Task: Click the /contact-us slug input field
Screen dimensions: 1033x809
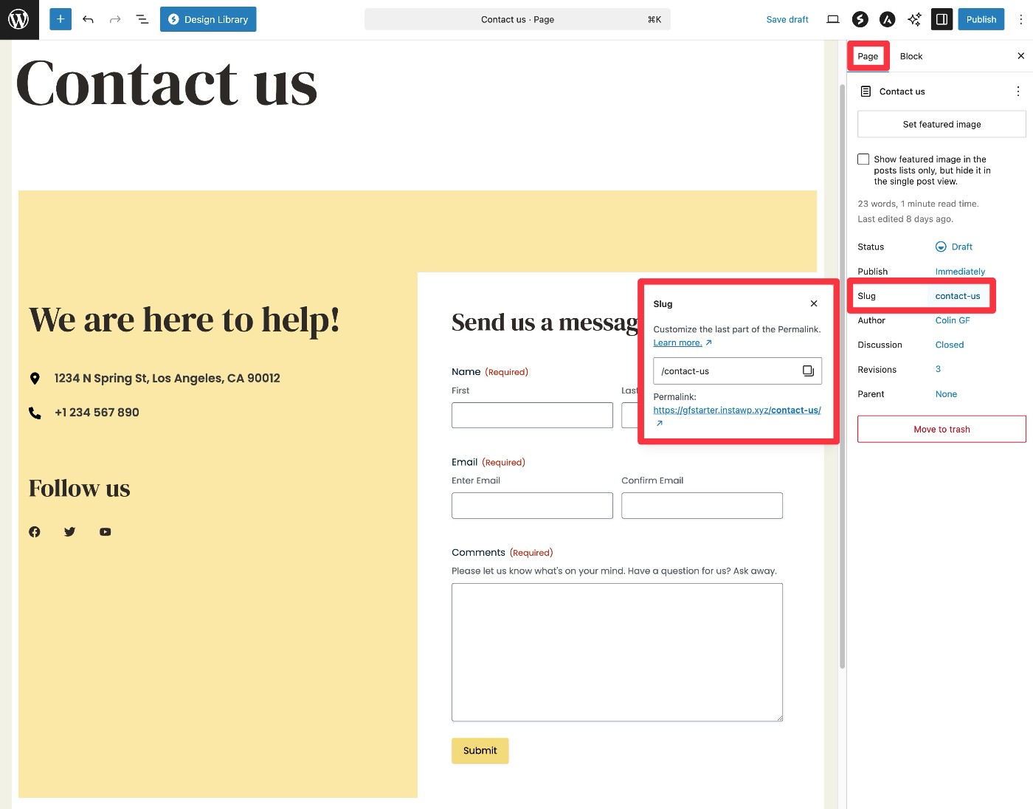Action: pos(723,371)
